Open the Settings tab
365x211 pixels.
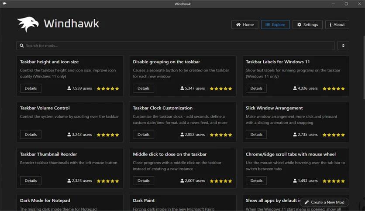pos(307,25)
